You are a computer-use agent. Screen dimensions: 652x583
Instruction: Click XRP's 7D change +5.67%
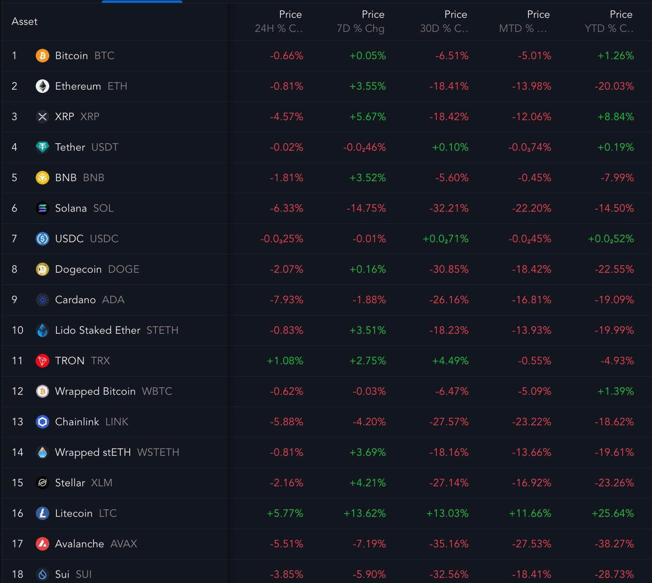[367, 117]
